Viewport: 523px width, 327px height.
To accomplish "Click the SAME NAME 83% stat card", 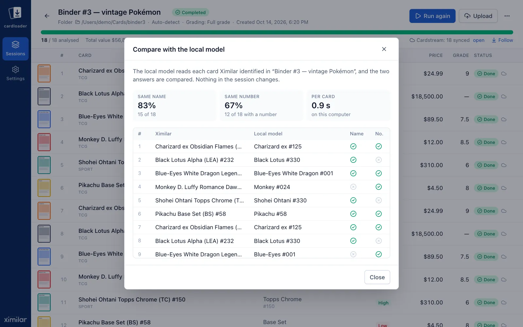I will (x=175, y=106).
